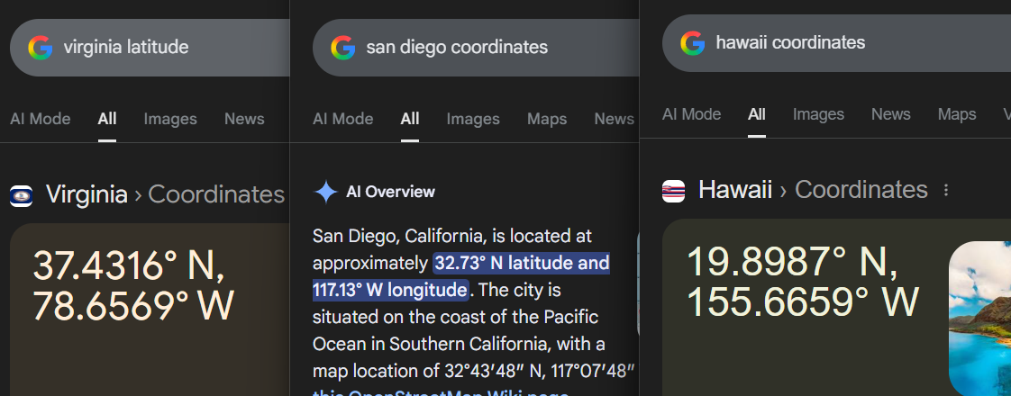Select All tab in Virginia search
The image size is (1011, 396).
pos(107,119)
